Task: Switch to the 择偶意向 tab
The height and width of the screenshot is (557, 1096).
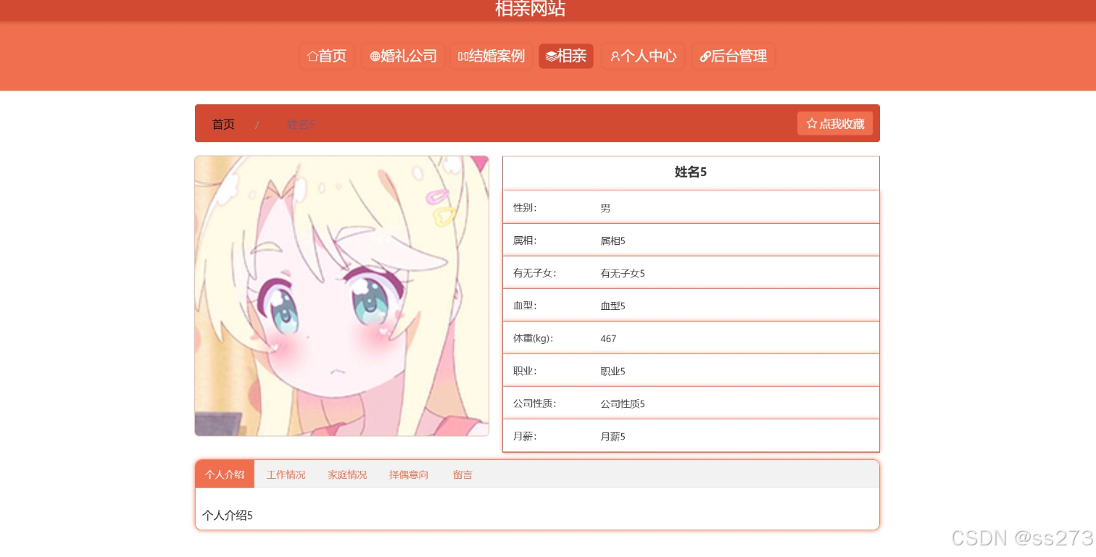Action: 409,474
